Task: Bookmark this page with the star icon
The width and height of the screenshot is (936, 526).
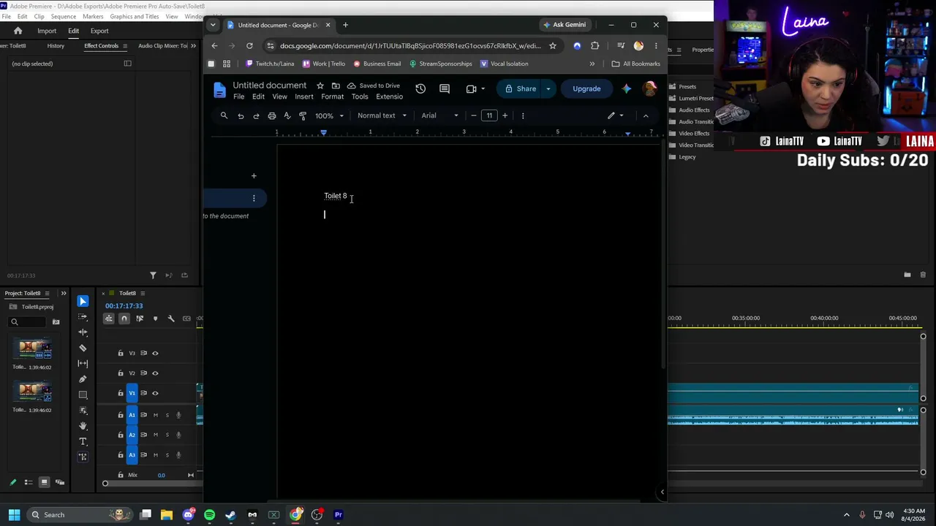Action: tap(553, 45)
